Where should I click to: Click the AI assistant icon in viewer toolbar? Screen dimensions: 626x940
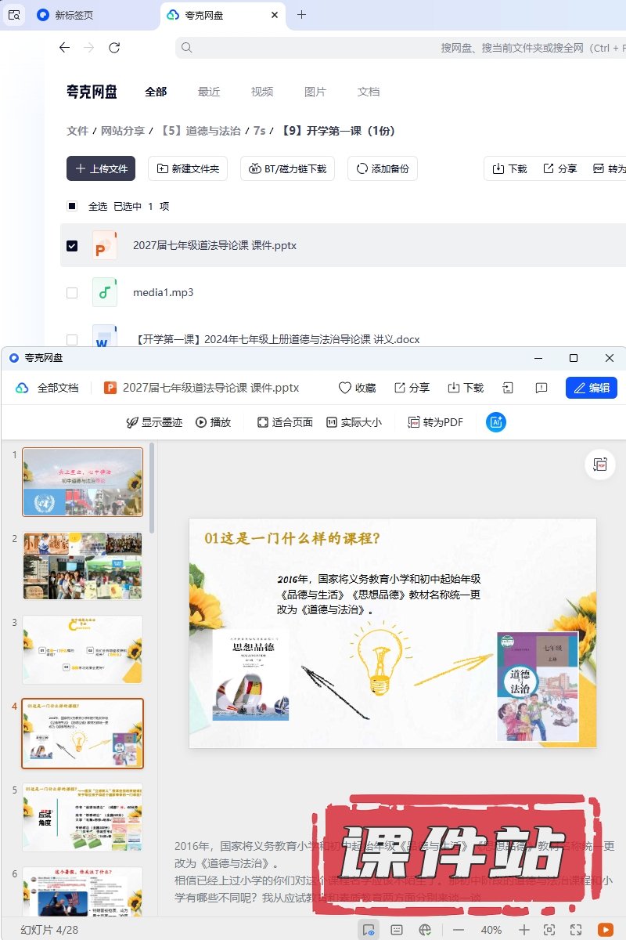(x=496, y=422)
